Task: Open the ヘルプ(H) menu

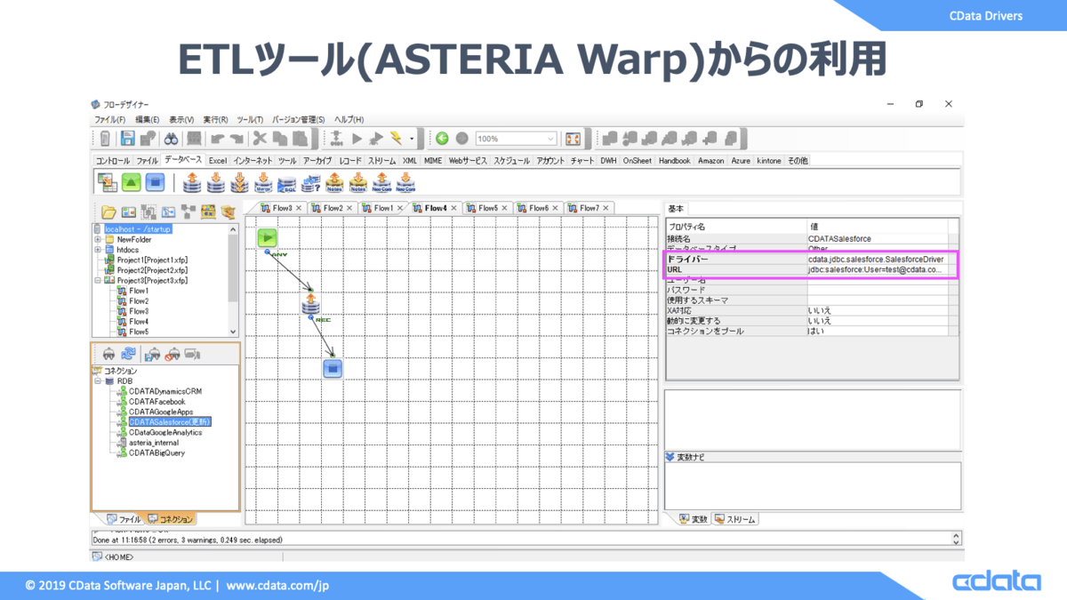Action: point(349,119)
